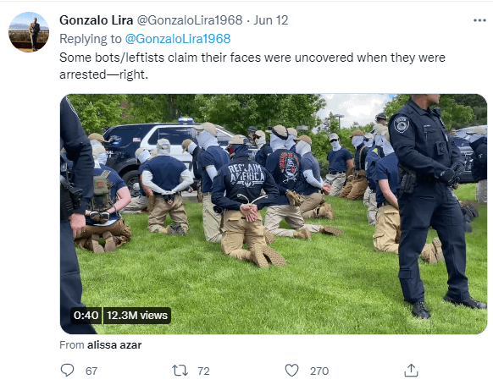Click the 0:40 video duration badge

click(x=86, y=315)
